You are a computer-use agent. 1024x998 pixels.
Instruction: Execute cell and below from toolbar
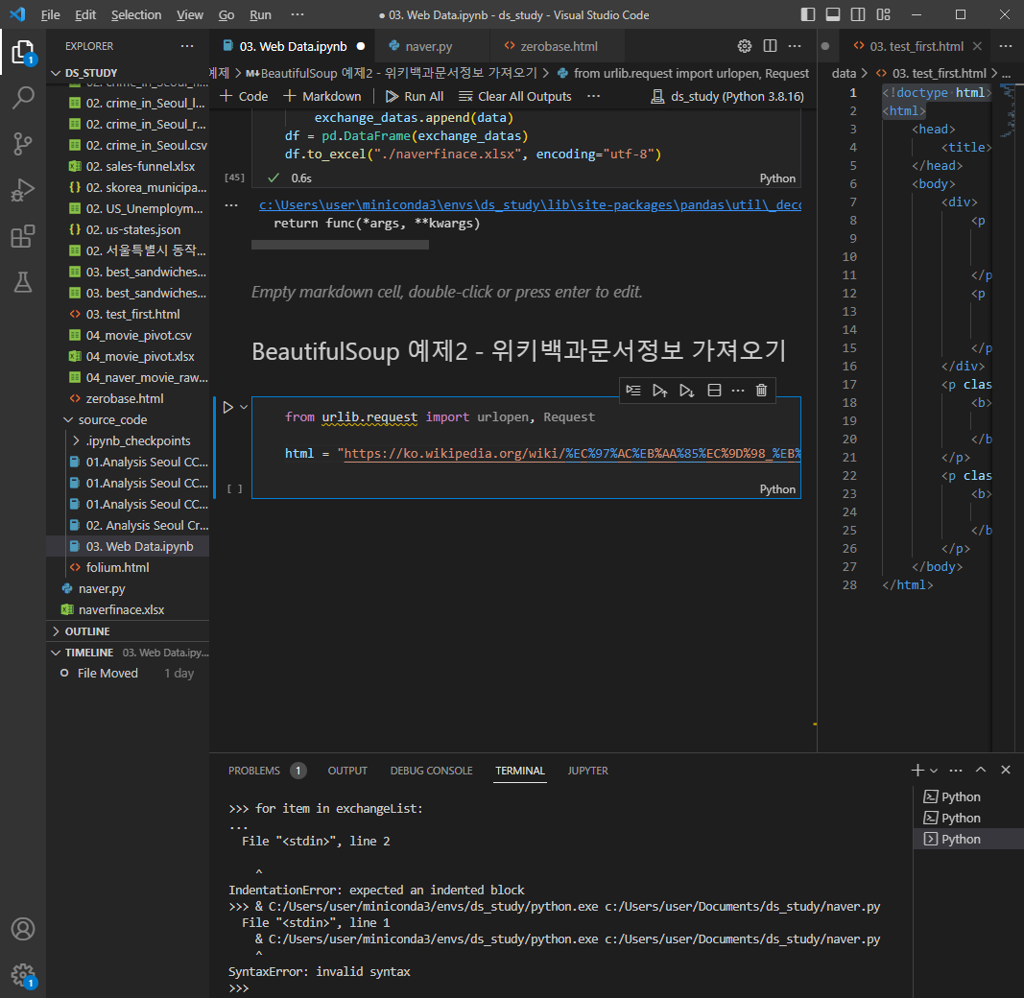(687, 391)
